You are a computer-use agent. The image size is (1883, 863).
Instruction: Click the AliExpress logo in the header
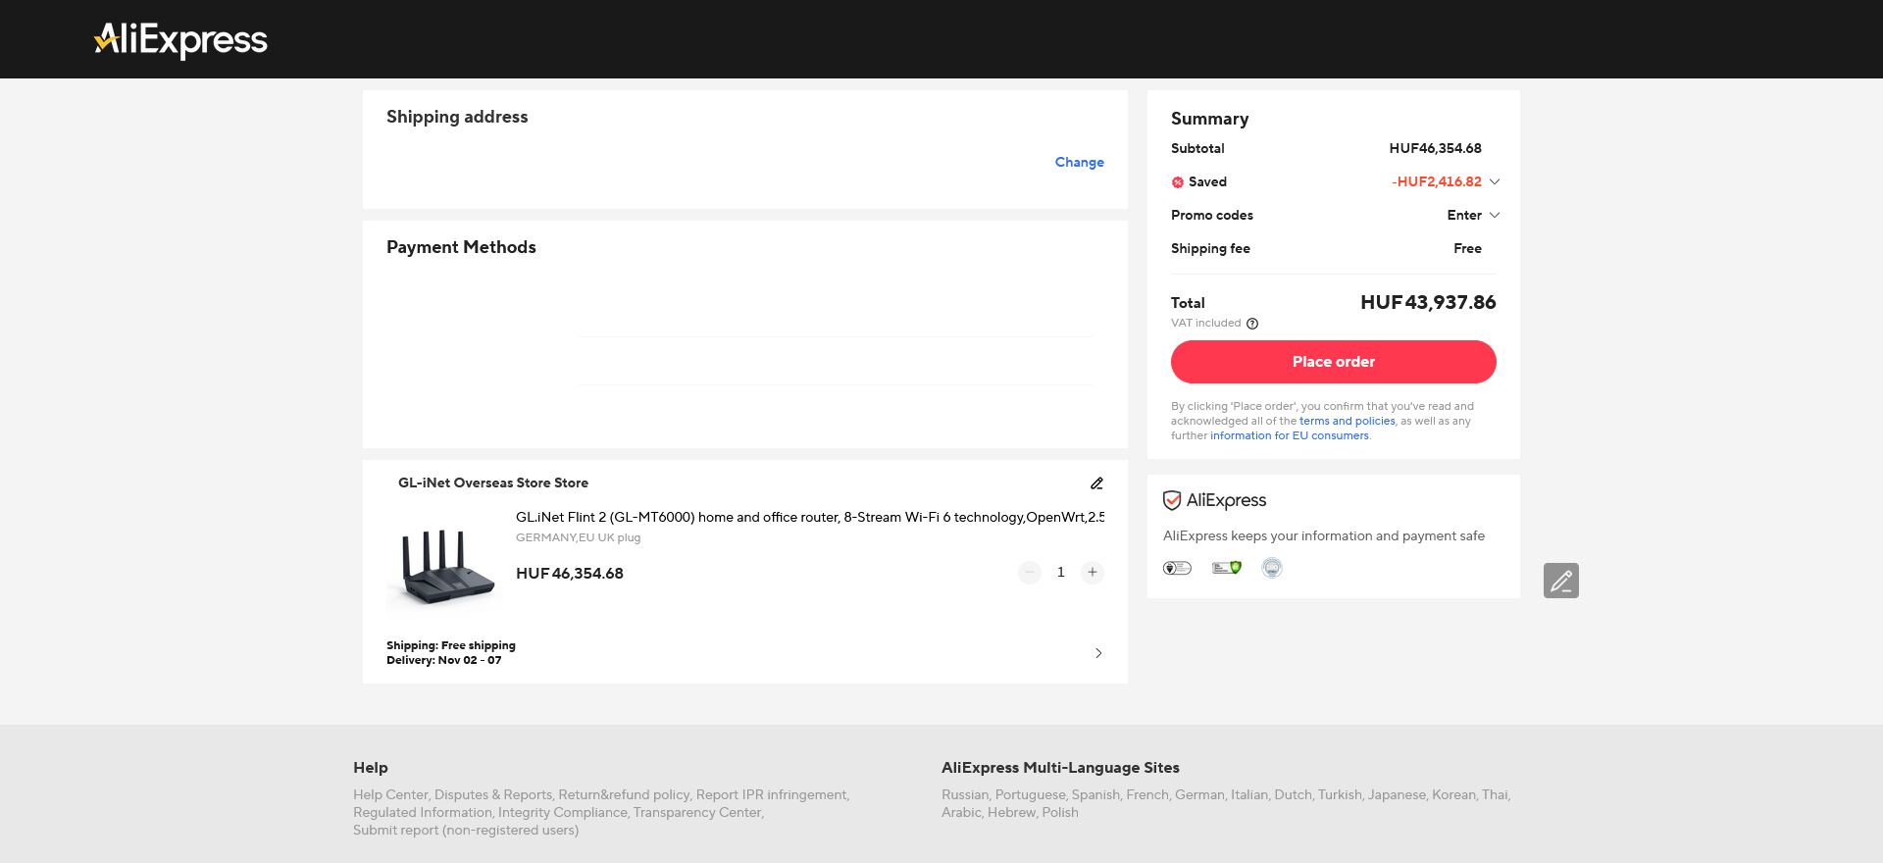pyautogui.click(x=181, y=39)
